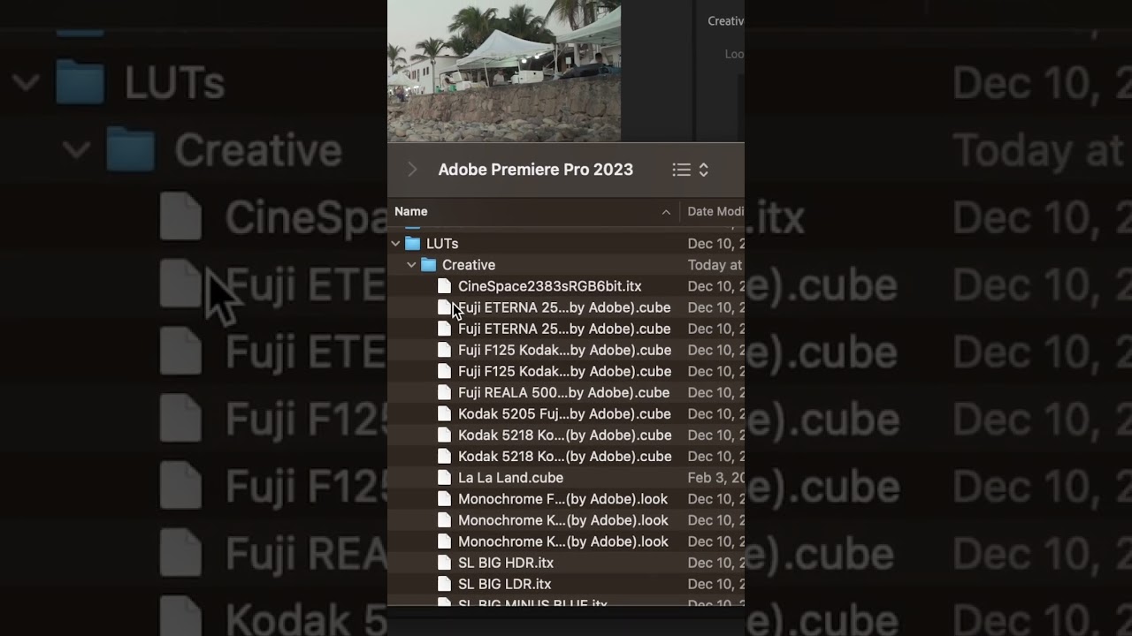Select the Creative folder name

coord(469,265)
